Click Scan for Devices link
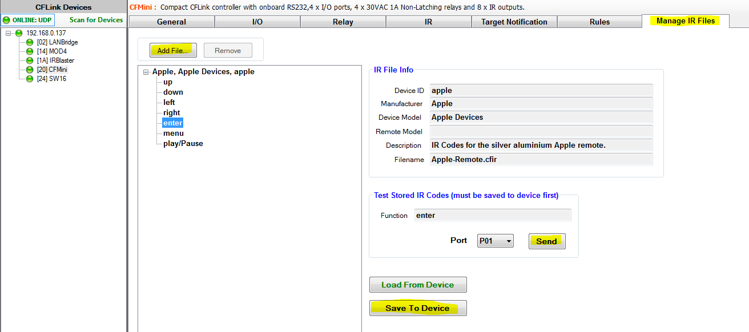 pyautogui.click(x=96, y=20)
